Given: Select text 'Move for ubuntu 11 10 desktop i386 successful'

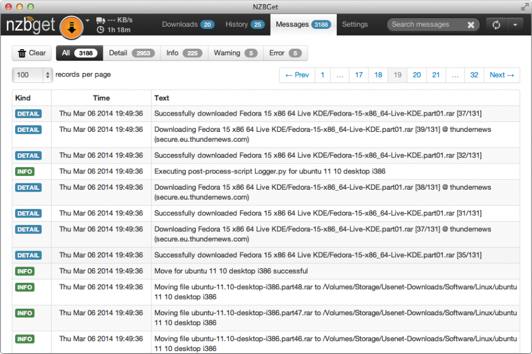Looking at the screenshot, I should coord(231,271).
